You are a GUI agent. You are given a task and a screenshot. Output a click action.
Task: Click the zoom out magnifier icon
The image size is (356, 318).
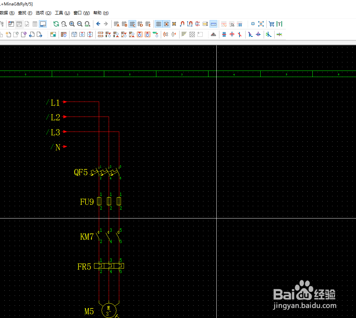[x=79, y=24]
